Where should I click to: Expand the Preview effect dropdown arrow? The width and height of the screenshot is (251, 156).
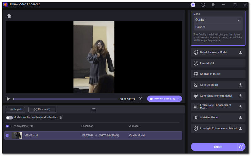(179, 99)
